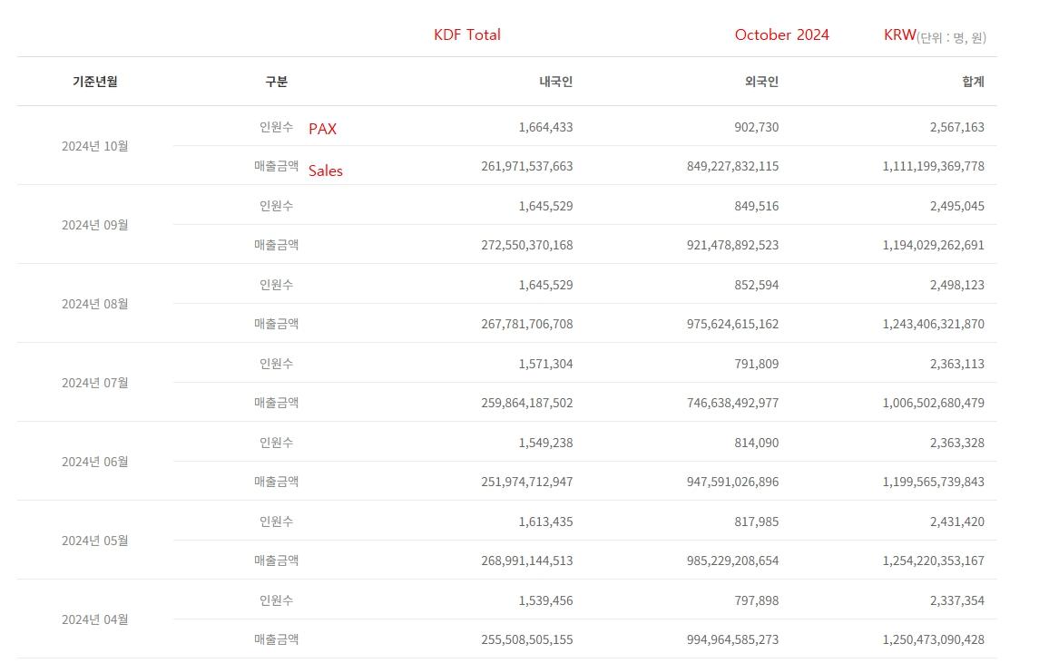Click the 2024년 04월 row label
Screen dimensions: 1049x663
click(x=94, y=619)
